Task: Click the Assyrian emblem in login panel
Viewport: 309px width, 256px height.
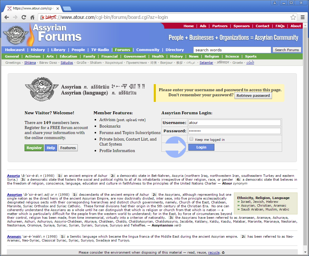Action: pyautogui.click(x=42, y=89)
